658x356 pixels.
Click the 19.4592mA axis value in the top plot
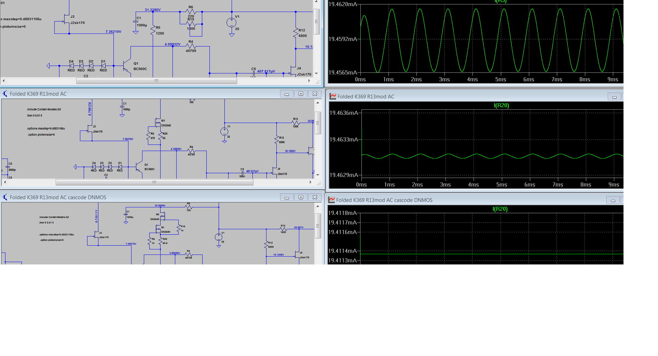[x=343, y=39]
